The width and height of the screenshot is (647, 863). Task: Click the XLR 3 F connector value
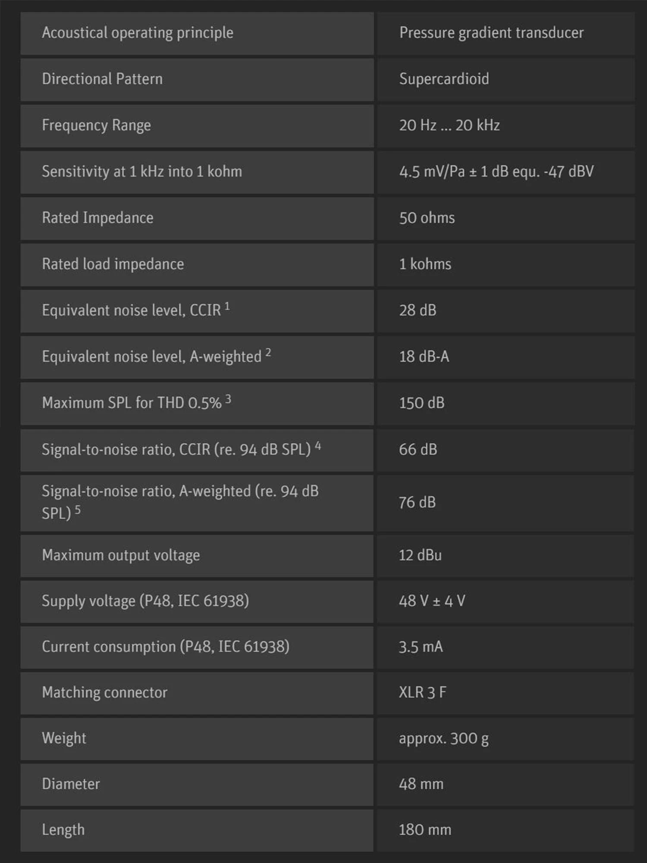[x=422, y=693]
